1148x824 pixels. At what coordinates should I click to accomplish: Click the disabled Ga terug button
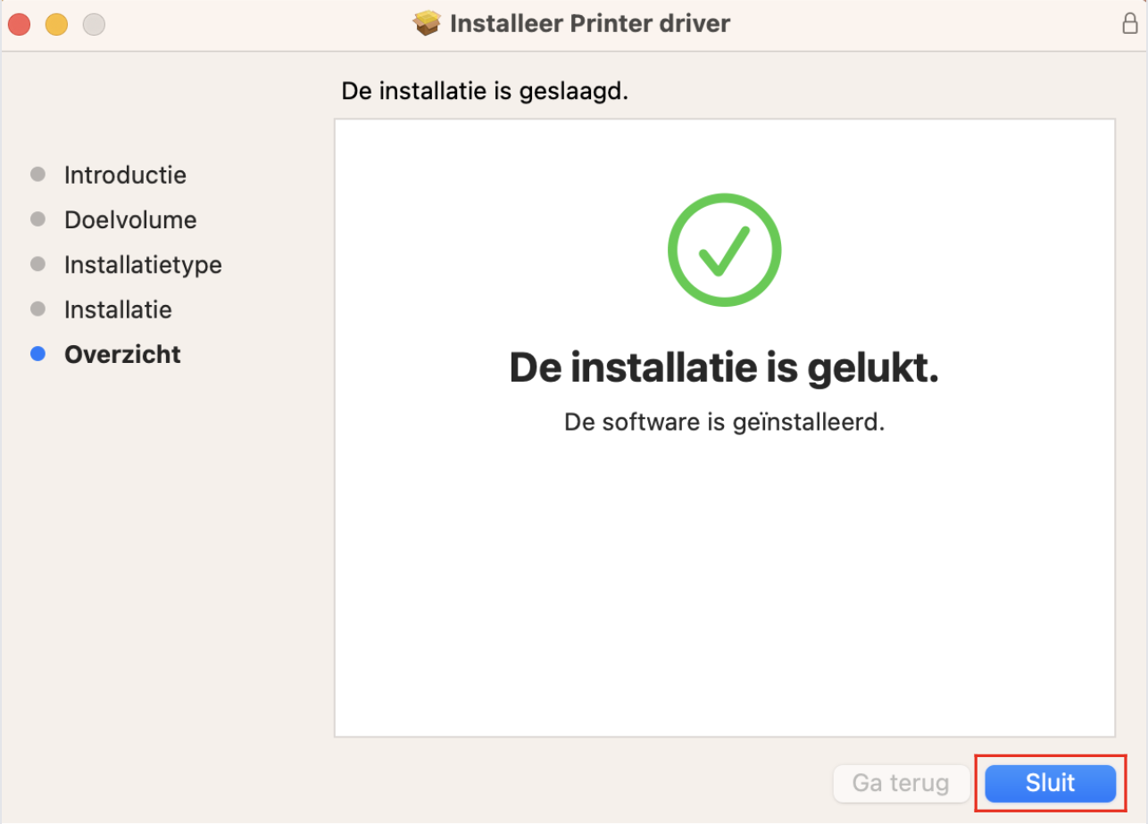click(901, 784)
